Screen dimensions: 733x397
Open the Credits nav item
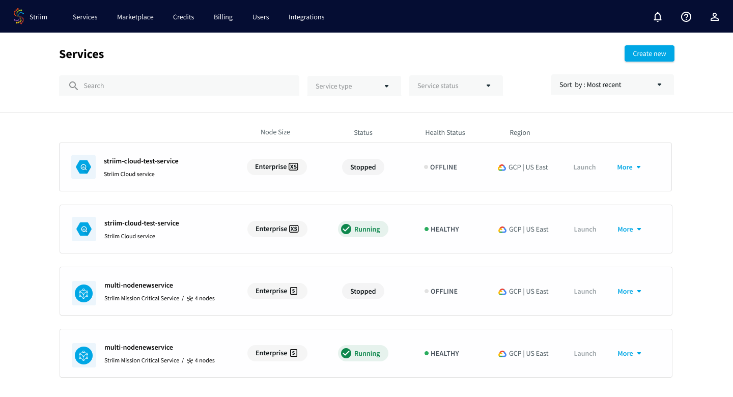click(x=184, y=17)
